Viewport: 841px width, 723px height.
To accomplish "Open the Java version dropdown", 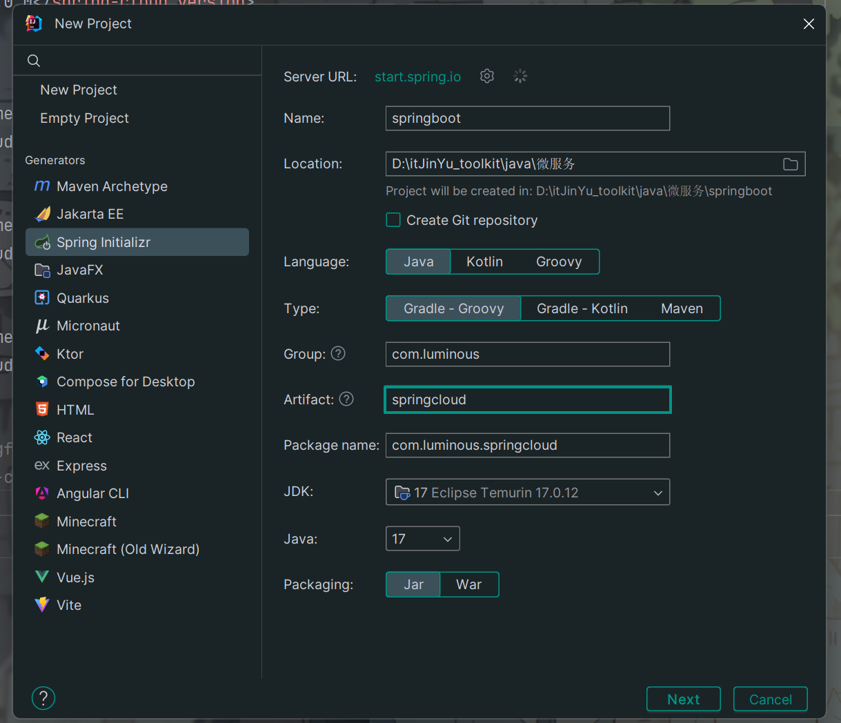I will pos(422,539).
